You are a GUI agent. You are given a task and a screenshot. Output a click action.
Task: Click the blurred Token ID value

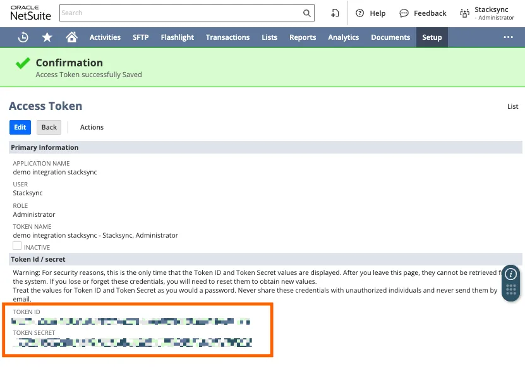(x=131, y=322)
